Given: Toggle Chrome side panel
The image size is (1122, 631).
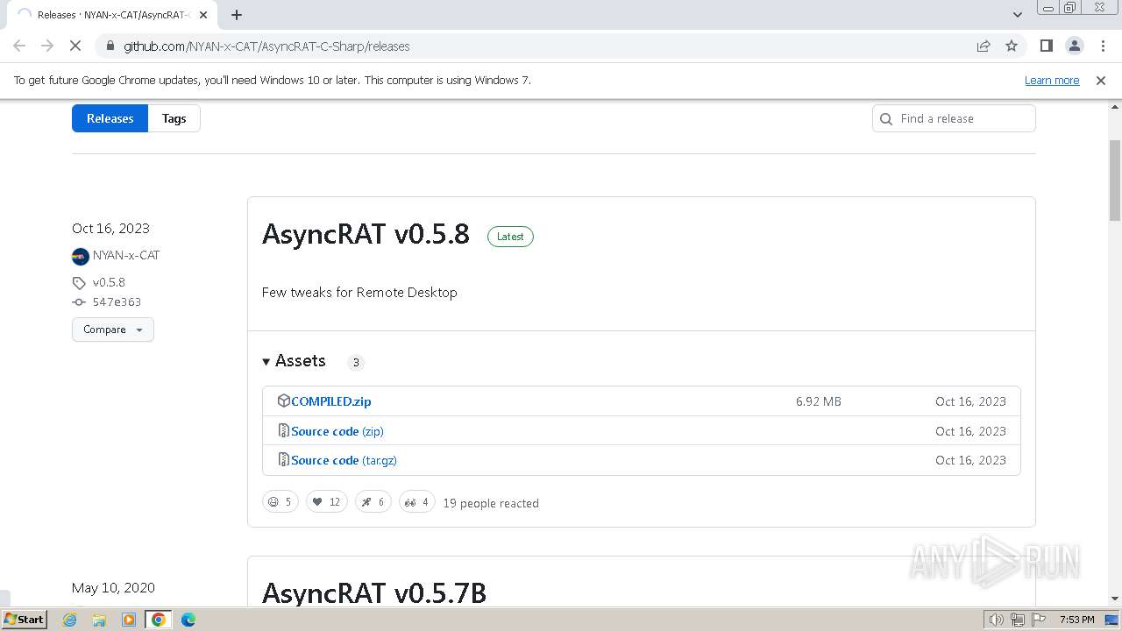Looking at the screenshot, I should pyautogui.click(x=1046, y=46).
